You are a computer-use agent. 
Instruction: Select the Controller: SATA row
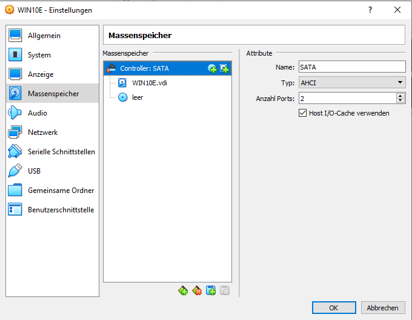tap(167, 68)
